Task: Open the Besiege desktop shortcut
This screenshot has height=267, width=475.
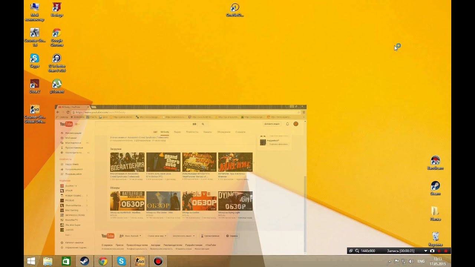Action: 57,10
